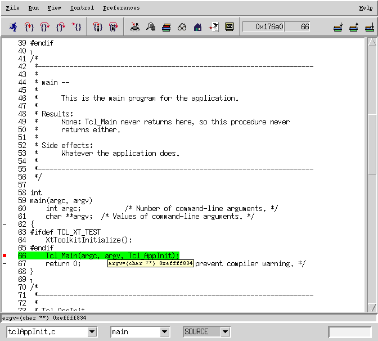Show the Stack window books icon
The height and width of the screenshot is (341, 378).
[166, 27]
